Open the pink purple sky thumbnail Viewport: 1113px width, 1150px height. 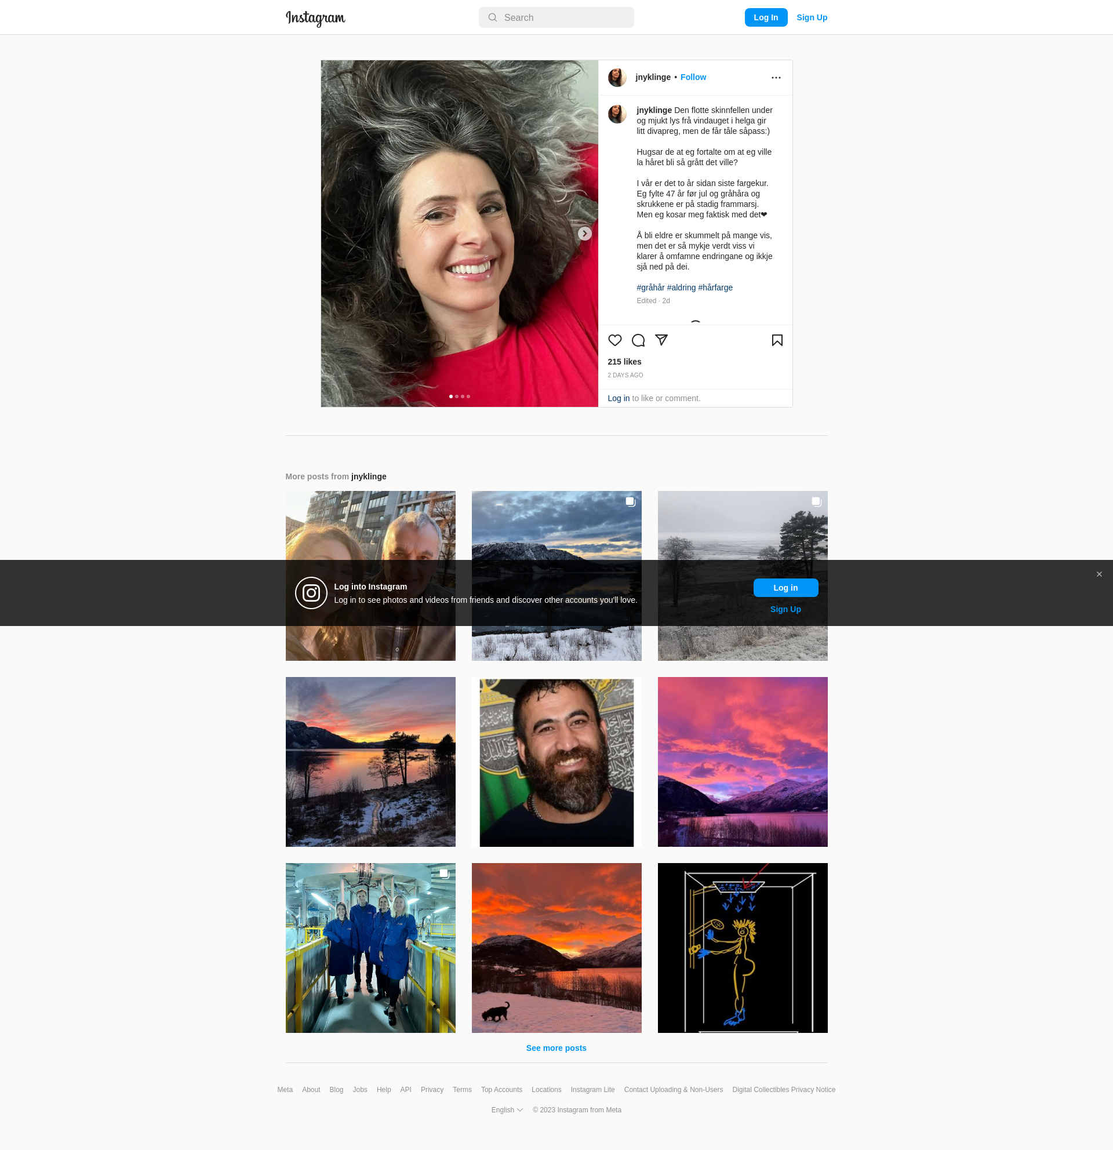pyautogui.click(x=742, y=762)
